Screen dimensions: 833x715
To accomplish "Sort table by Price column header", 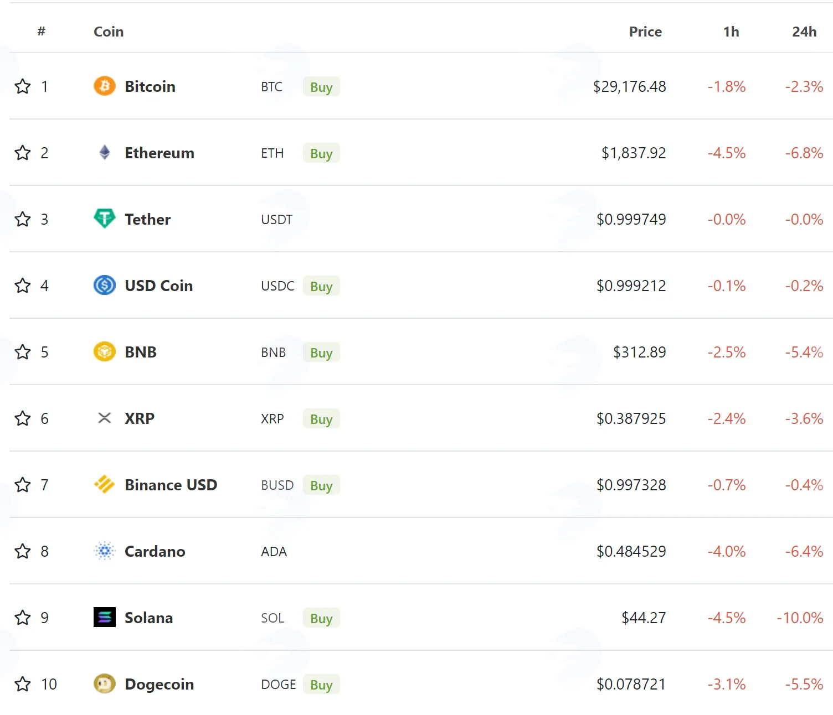I will [x=645, y=32].
